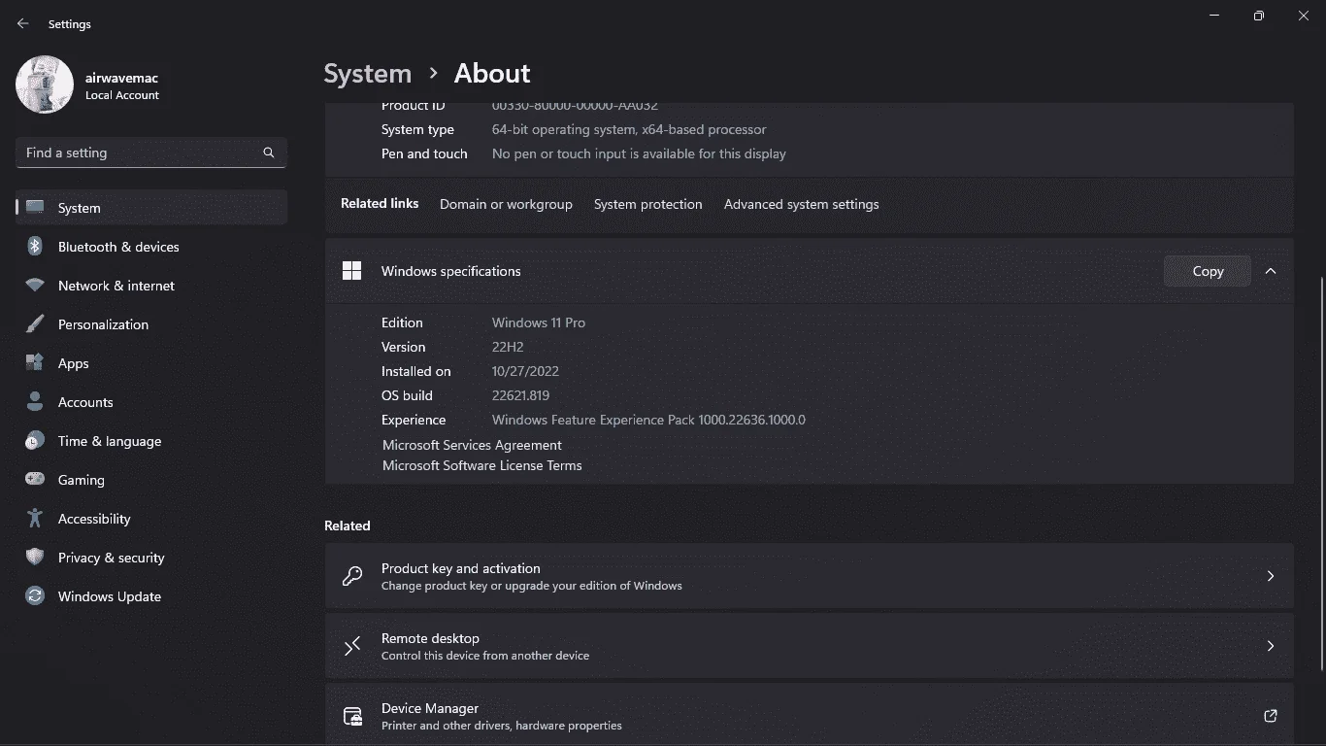Open Gaming settings label
This screenshot has width=1326, height=746.
81,480
